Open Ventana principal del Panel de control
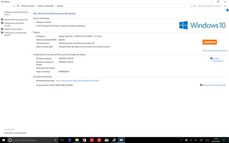Screen dimensions: 229x143 tap(16, 13)
